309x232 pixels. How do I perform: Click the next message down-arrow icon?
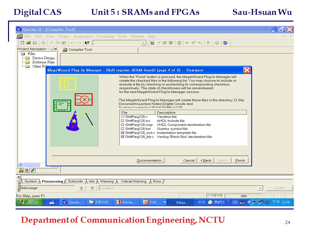pyautogui.click(x=92, y=188)
